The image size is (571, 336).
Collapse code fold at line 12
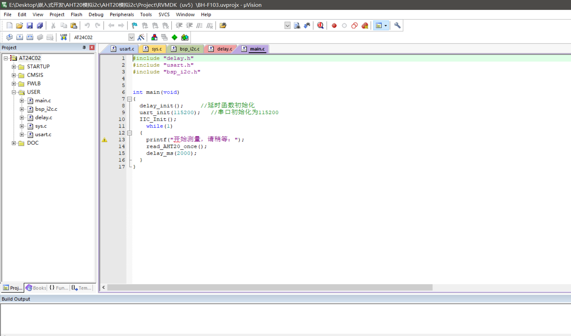[x=130, y=133]
